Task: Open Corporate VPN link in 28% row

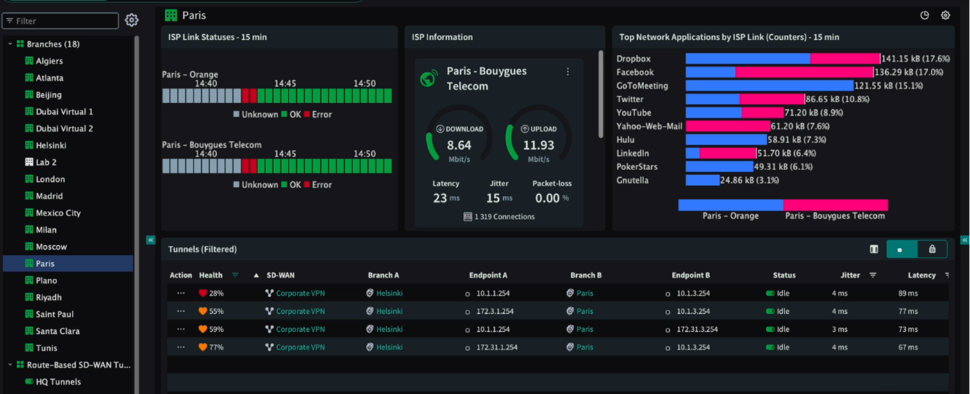Action: pos(300,293)
